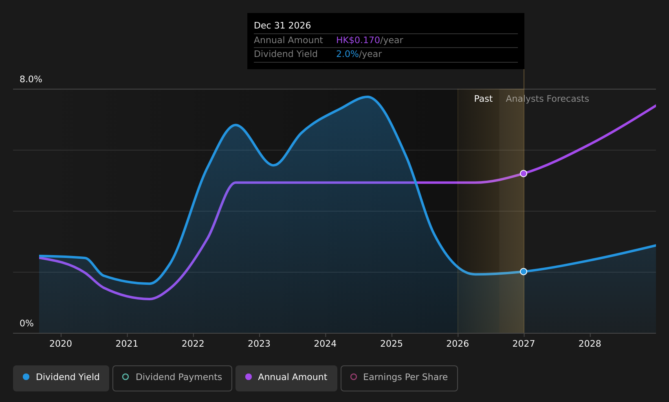This screenshot has width=669, height=402.
Task: Click the blue dot in Dividend Yield legend
Action: click(x=26, y=377)
